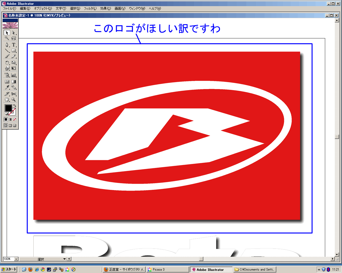Click the 100% zoom field
Image resolution: width=342 pixels, height=273 pixels.
click(8, 259)
